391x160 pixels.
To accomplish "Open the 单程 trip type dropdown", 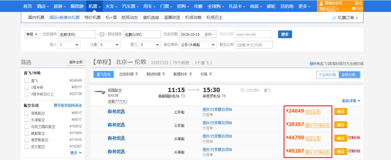I will click(32, 34).
